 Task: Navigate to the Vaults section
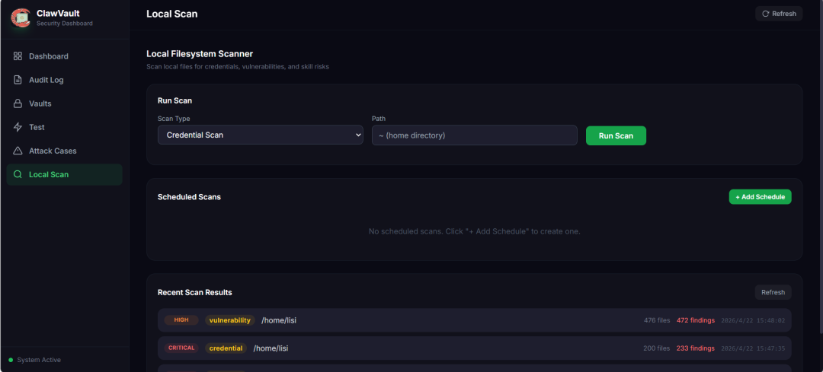pos(40,103)
